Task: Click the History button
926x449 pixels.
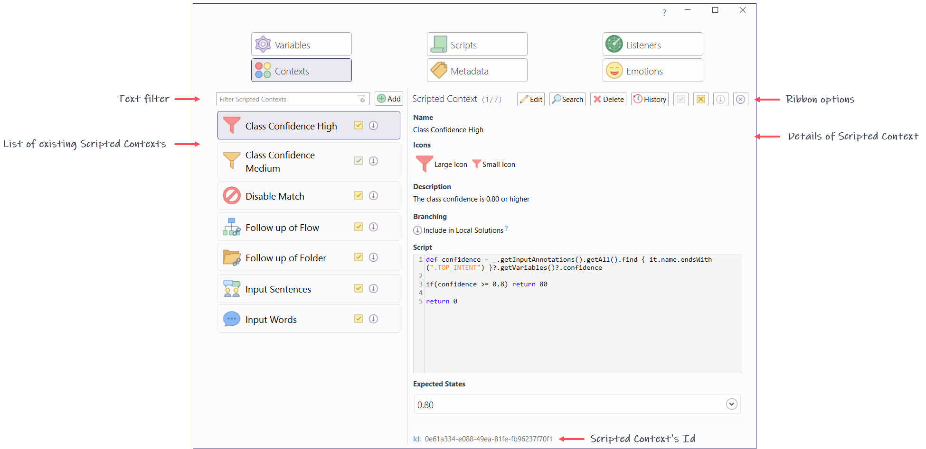Action: click(650, 99)
